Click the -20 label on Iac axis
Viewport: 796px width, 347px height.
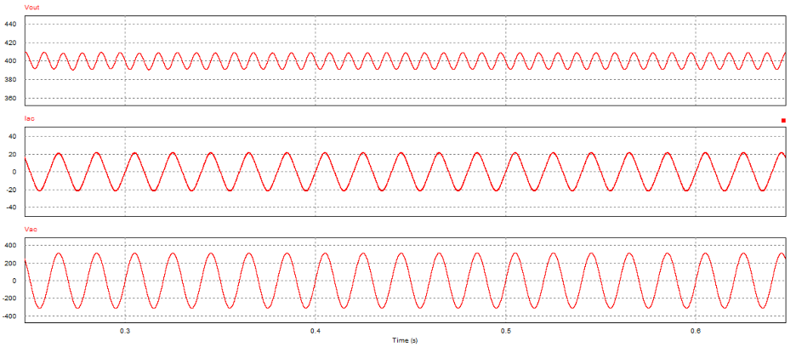tap(11, 190)
